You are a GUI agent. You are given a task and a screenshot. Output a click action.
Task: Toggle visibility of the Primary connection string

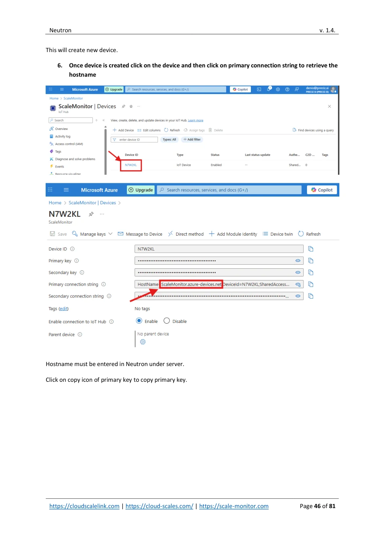pos(298,285)
